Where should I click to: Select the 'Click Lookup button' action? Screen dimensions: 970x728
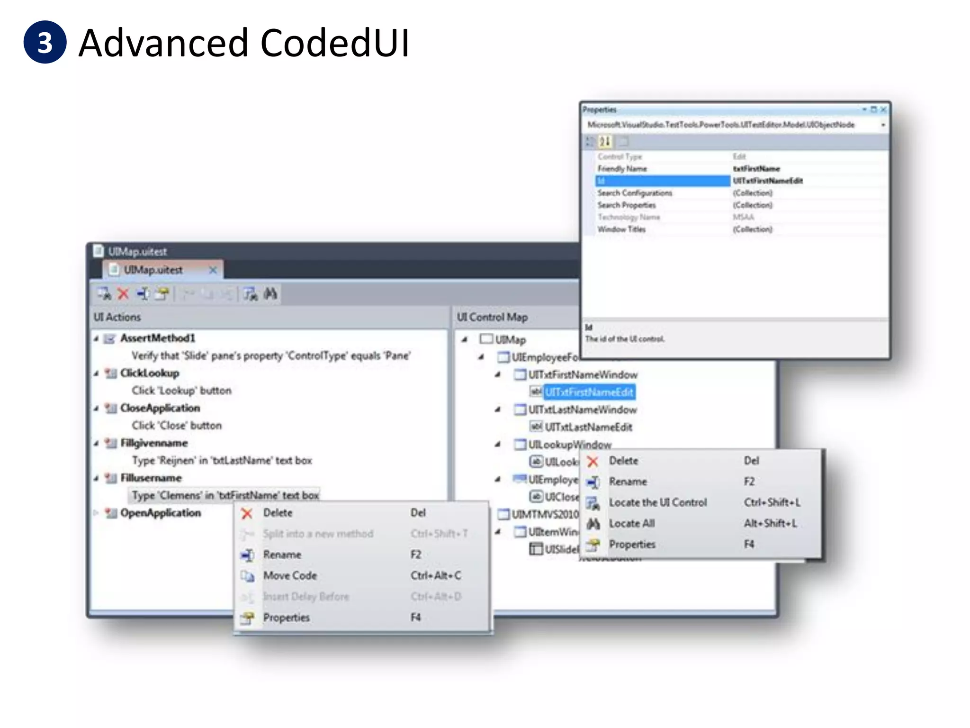(182, 391)
